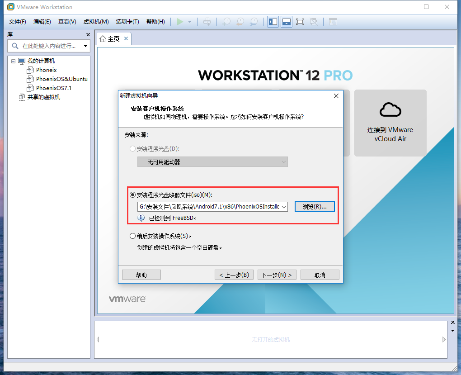The height and width of the screenshot is (375, 461).
Task: Click the library search input field
Action: [x=49, y=46]
